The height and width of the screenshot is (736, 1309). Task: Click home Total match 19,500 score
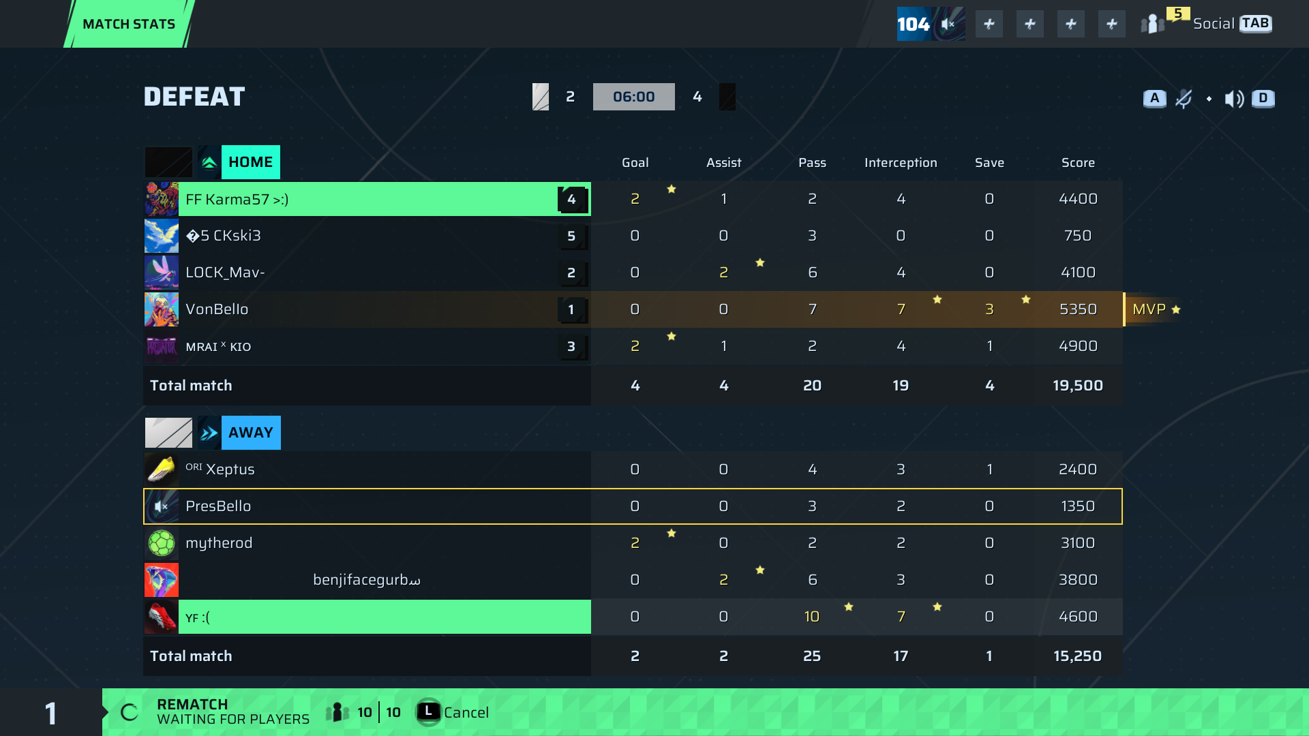point(1078,386)
